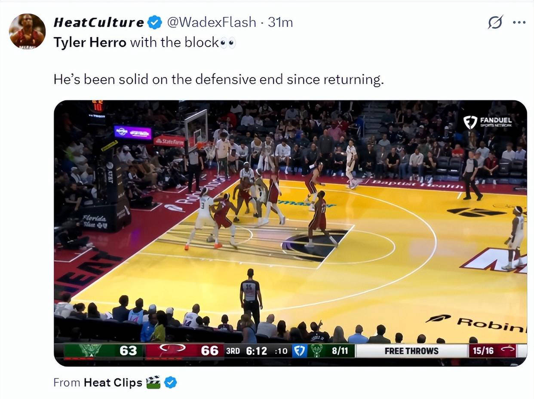534x399 pixels.
Task: Open the @WadexFlash handle link
Action: click(211, 22)
